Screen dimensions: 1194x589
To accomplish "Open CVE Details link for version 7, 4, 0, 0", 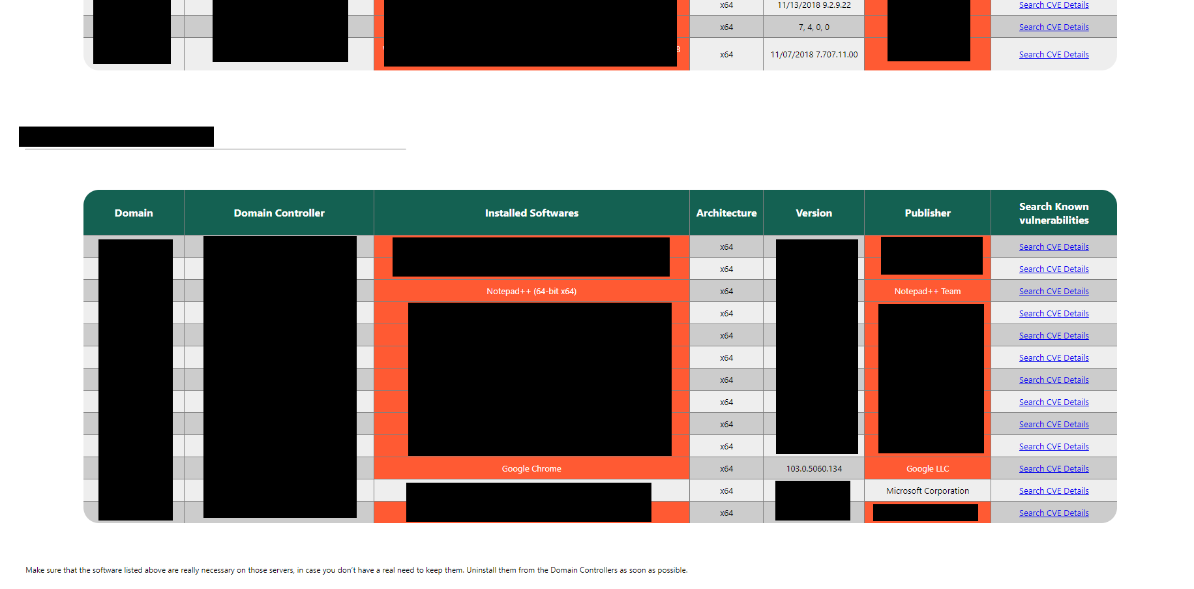I will click(1053, 27).
